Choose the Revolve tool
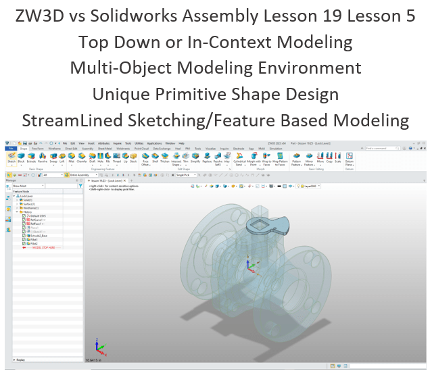The height and width of the screenshot is (375, 432). click(42, 157)
